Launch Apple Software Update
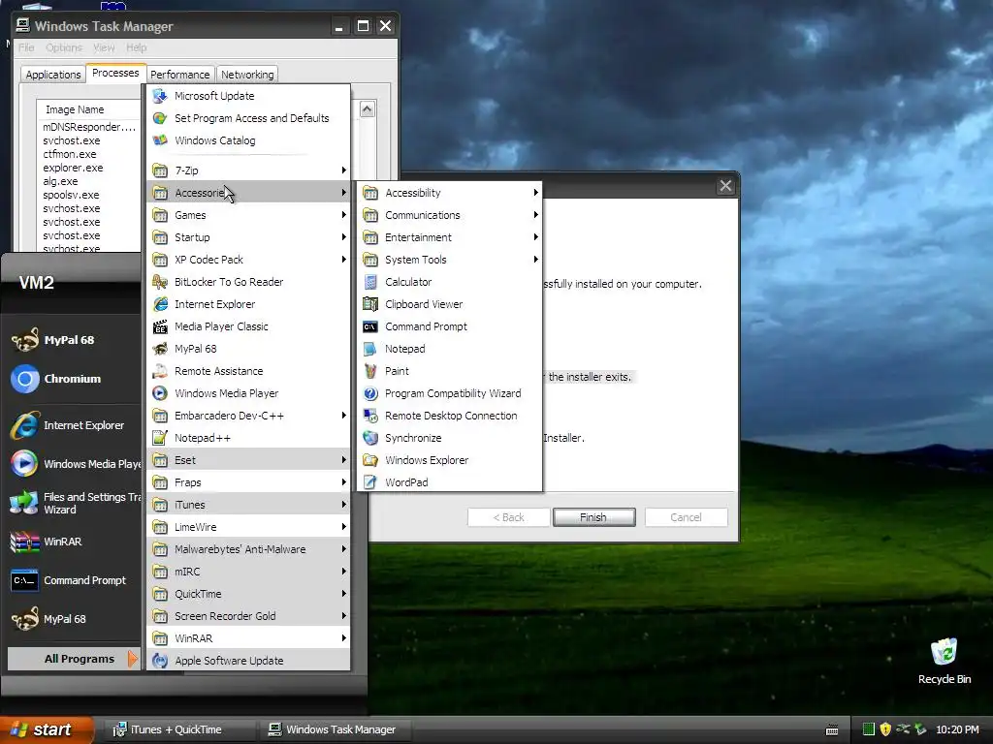The width and height of the screenshot is (993, 744). [248, 661]
